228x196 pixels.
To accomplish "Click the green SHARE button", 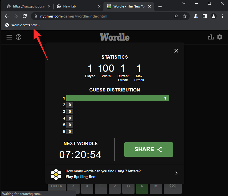I will [x=148, y=150].
